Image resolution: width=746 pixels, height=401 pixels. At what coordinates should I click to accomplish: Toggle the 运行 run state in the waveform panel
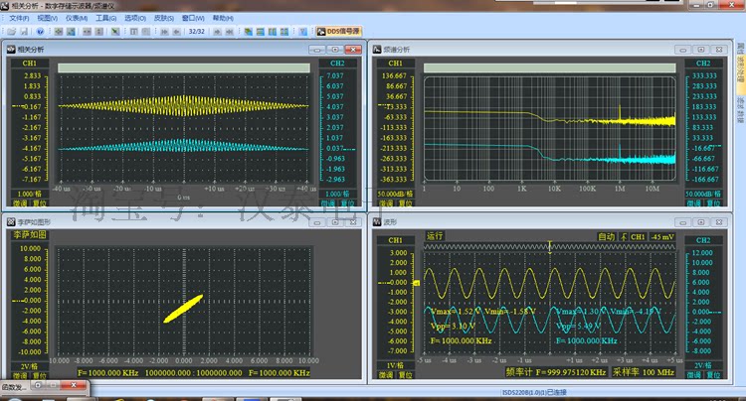[435, 237]
